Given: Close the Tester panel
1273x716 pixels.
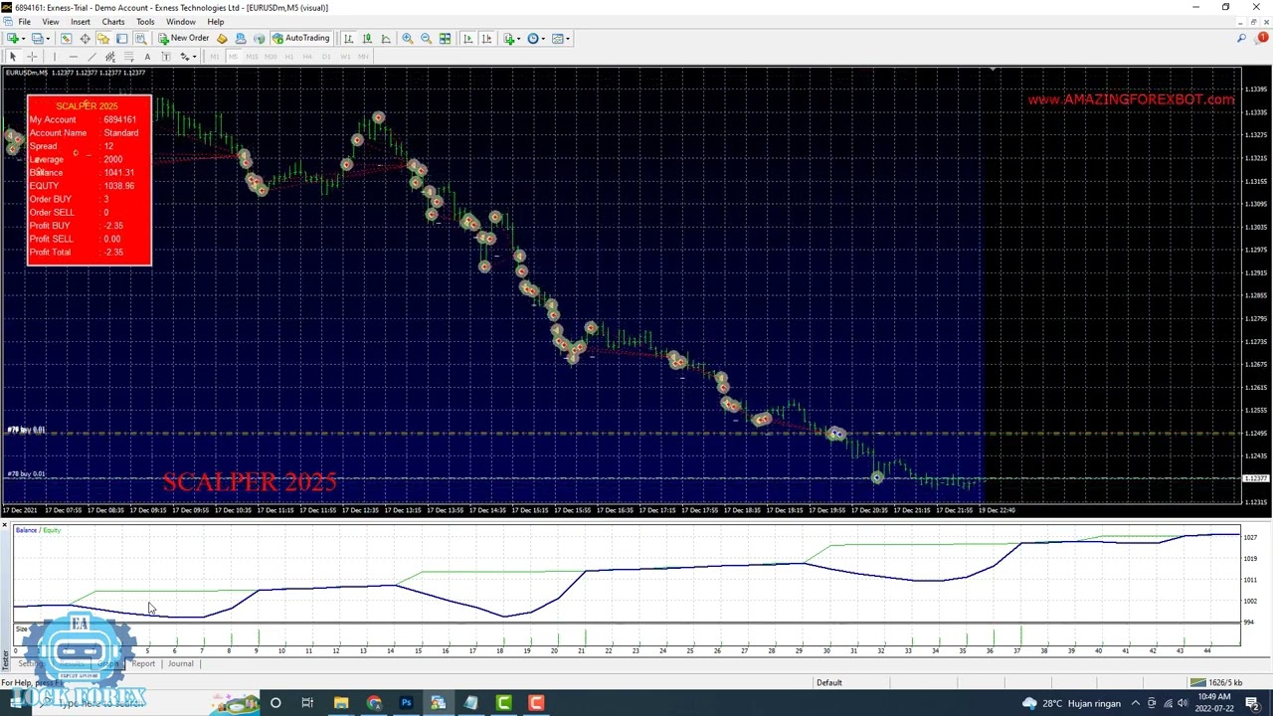Looking at the screenshot, I should (5, 525).
